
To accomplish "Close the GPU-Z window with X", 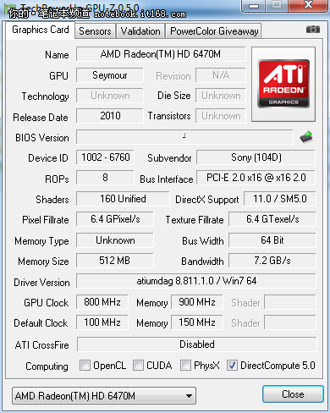I will (308, 5).
